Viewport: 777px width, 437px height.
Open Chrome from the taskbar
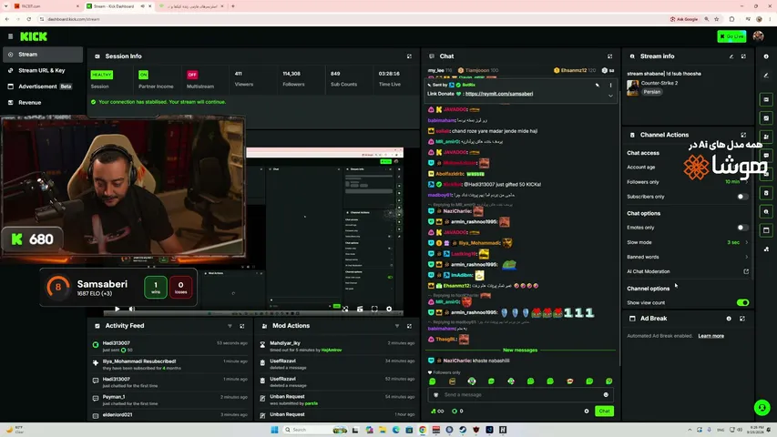[423, 430]
